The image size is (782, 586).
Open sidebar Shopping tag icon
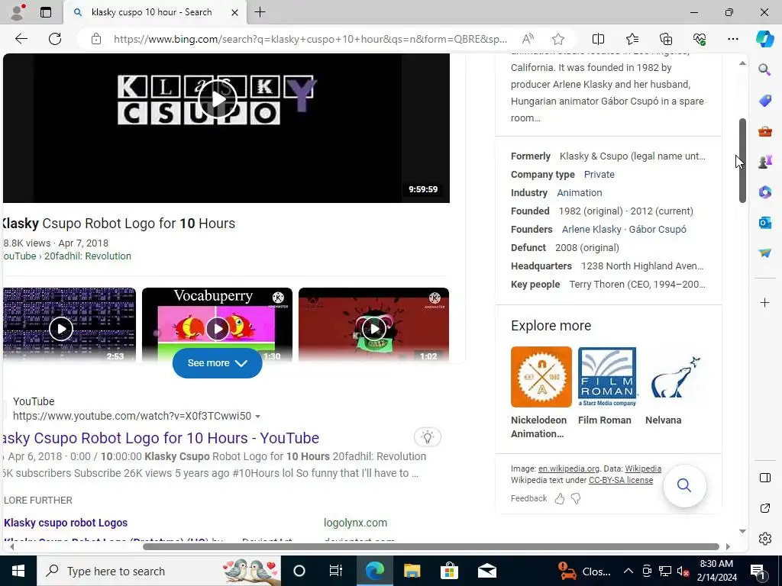pos(764,101)
